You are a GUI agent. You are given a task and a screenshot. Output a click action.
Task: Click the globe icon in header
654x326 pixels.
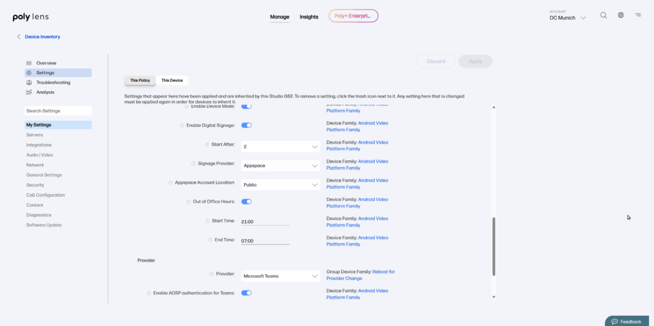coord(621,15)
